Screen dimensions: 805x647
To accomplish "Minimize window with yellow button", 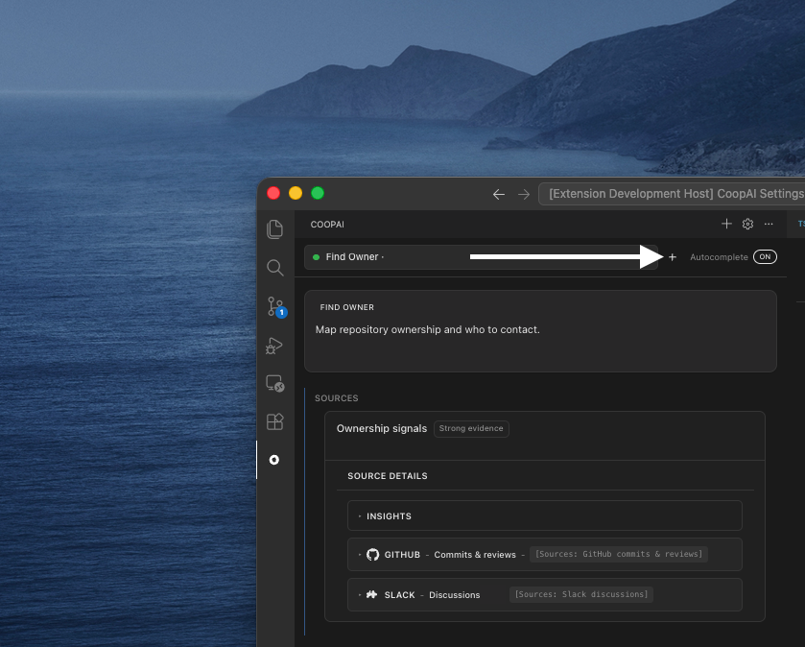I will click(x=296, y=193).
